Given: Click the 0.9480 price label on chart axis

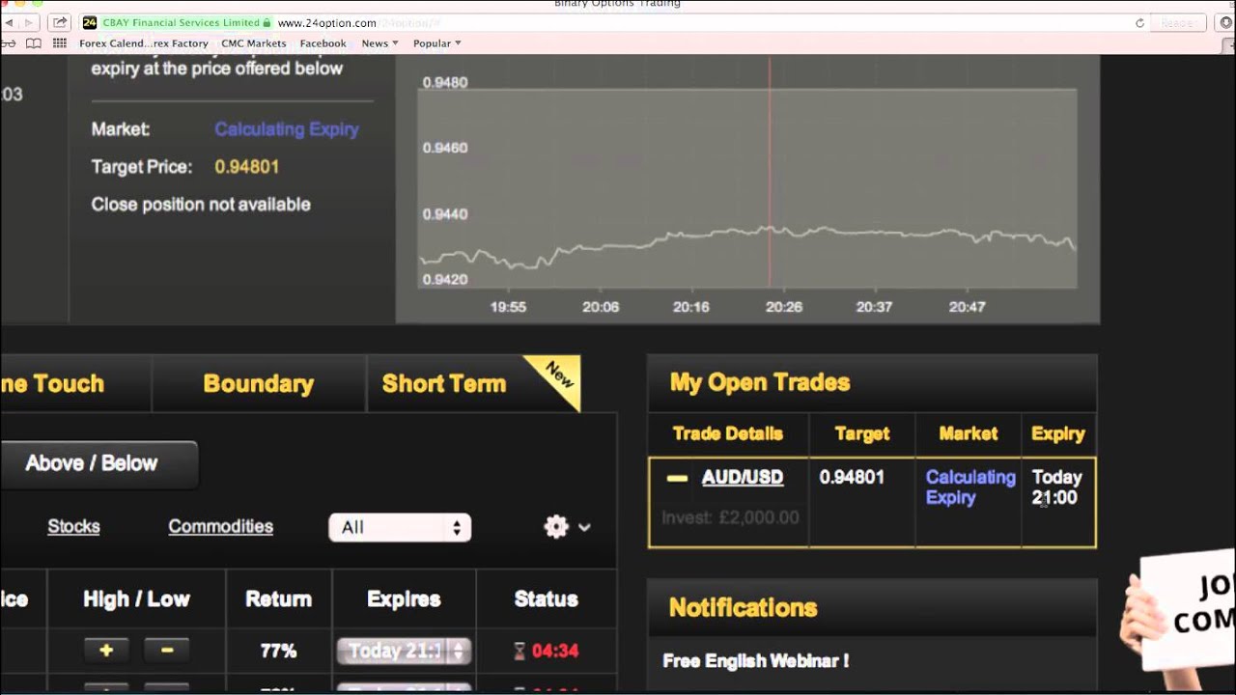Looking at the screenshot, I should [445, 83].
